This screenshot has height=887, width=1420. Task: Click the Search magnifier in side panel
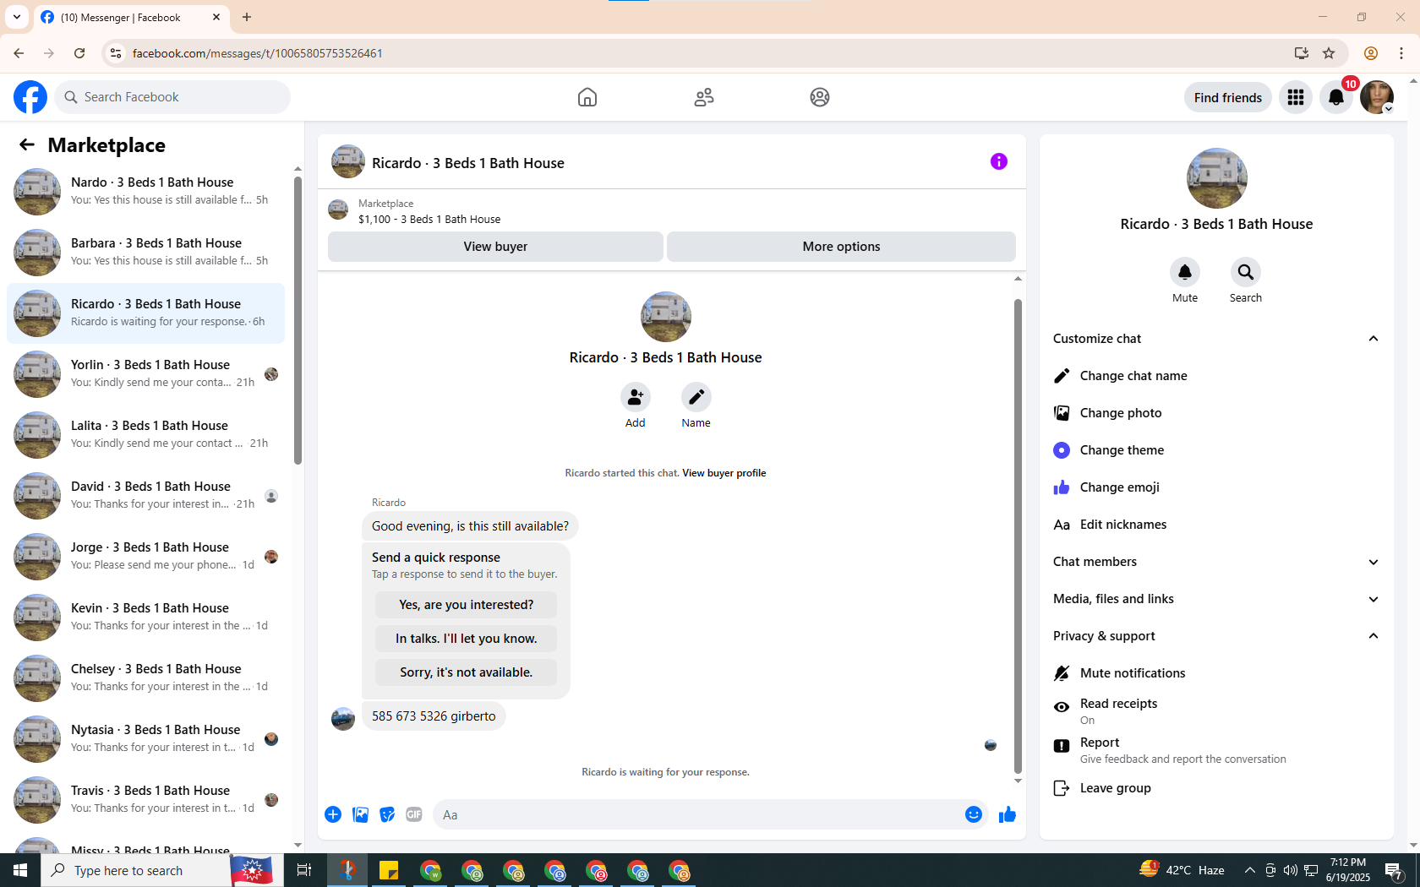click(1246, 272)
